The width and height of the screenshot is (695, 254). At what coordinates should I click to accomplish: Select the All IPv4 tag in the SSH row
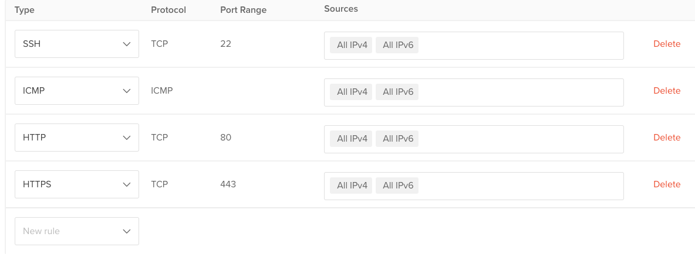tap(352, 45)
